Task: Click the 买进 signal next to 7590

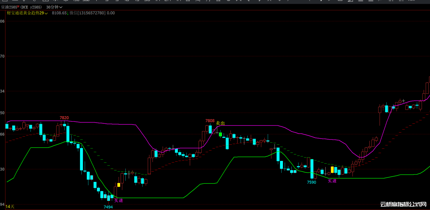Action: (x=332, y=181)
